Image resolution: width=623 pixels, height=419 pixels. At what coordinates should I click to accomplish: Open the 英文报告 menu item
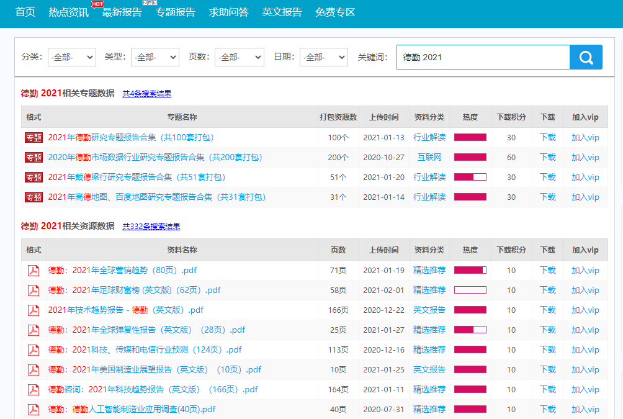282,12
